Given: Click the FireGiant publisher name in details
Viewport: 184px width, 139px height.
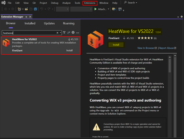Looking at the screenshot, I should coord(114,38).
